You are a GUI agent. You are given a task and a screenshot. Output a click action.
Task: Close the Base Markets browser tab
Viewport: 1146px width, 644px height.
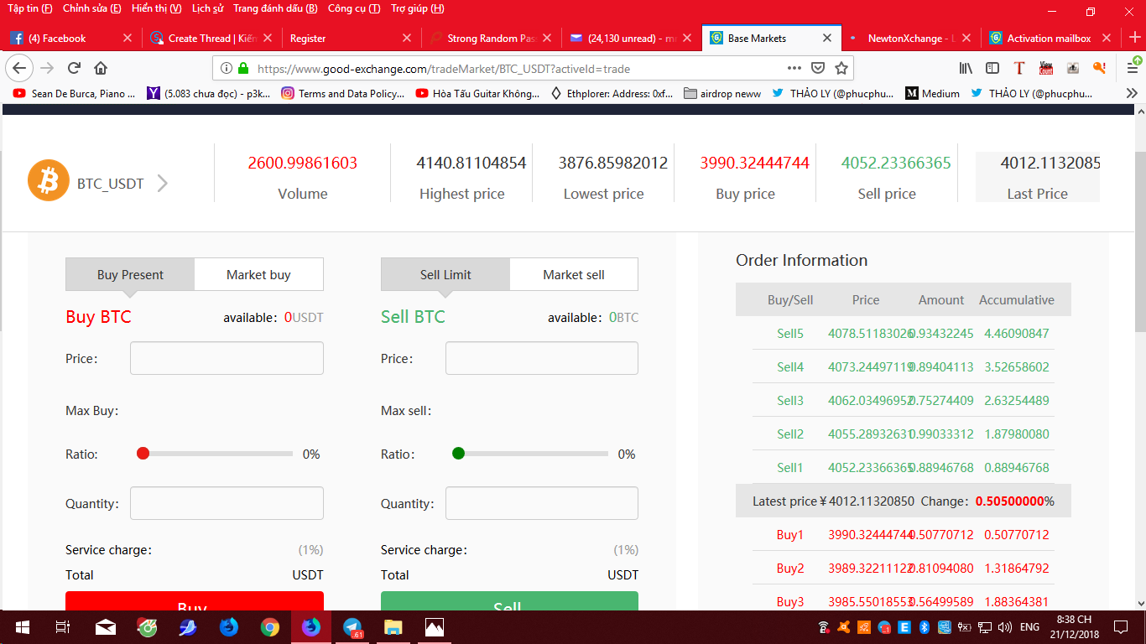click(x=827, y=38)
